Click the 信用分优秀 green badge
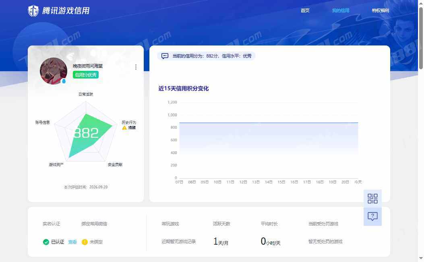The height and width of the screenshot is (262, 424). tap(86, 75)
